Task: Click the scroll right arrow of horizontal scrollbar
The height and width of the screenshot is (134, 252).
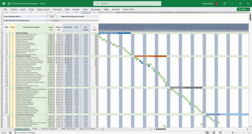Action: pyautogui.click(x=248, y=129)
